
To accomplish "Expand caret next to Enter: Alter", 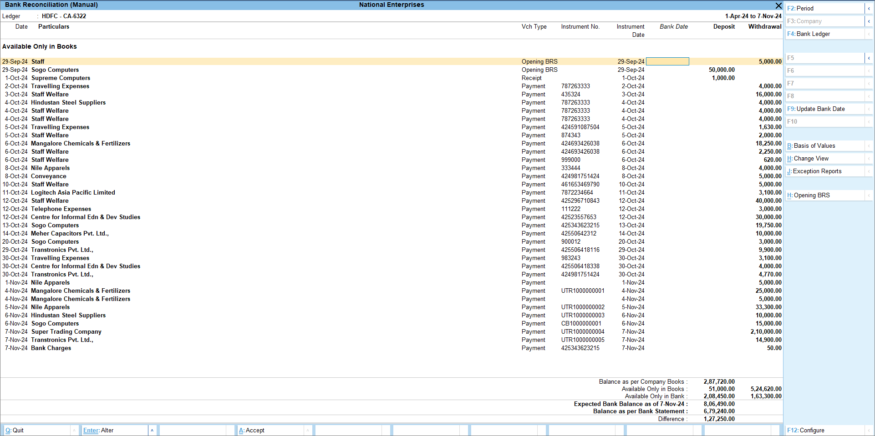I will click(x=152, y=430).
